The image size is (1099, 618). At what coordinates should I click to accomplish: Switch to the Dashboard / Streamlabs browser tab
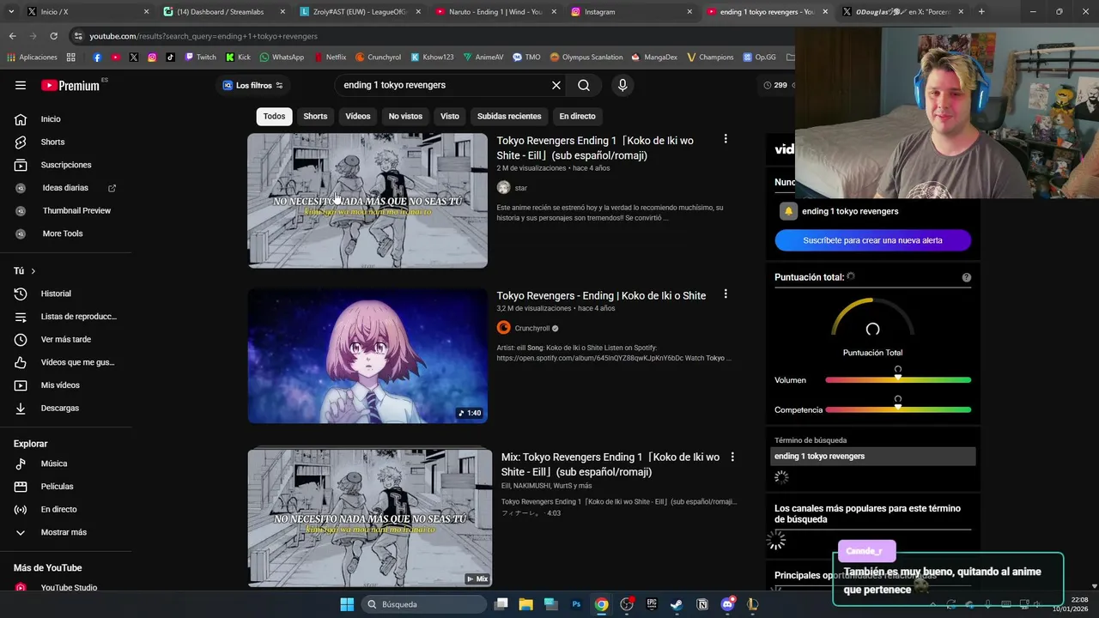pyautogui.click(x=223, y=12)
